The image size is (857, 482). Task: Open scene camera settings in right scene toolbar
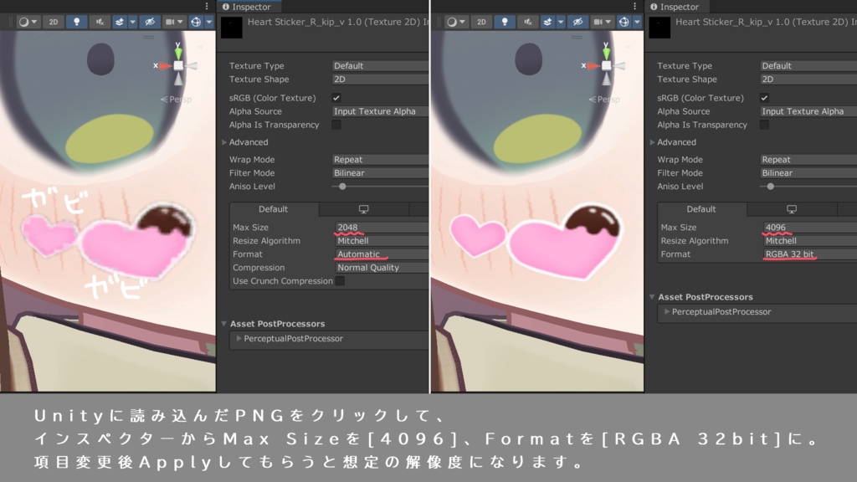tap(602, 22)
